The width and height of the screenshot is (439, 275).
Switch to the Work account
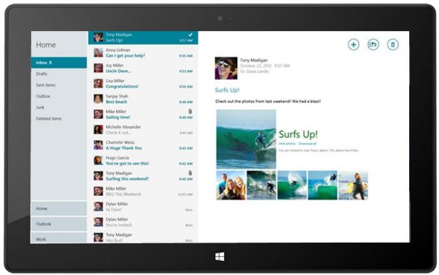click(59, 238)
